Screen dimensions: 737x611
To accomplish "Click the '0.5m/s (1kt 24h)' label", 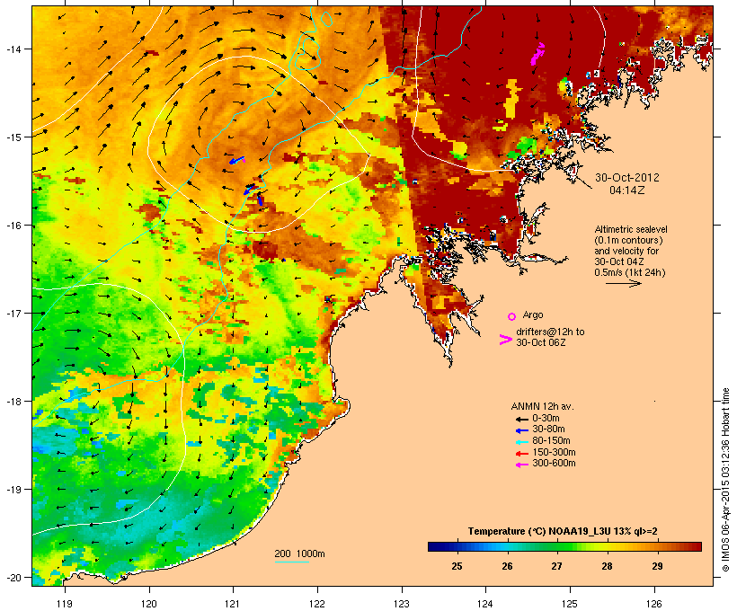I will coord(630,272).
